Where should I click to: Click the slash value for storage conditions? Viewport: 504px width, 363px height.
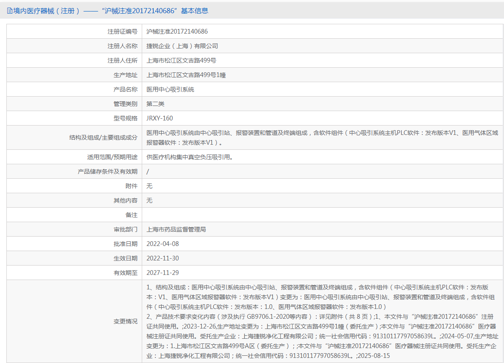click(x=148, y=171)
